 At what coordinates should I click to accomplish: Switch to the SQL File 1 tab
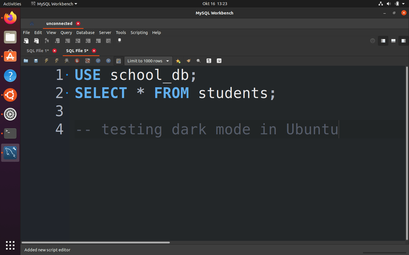coord(37,50)
